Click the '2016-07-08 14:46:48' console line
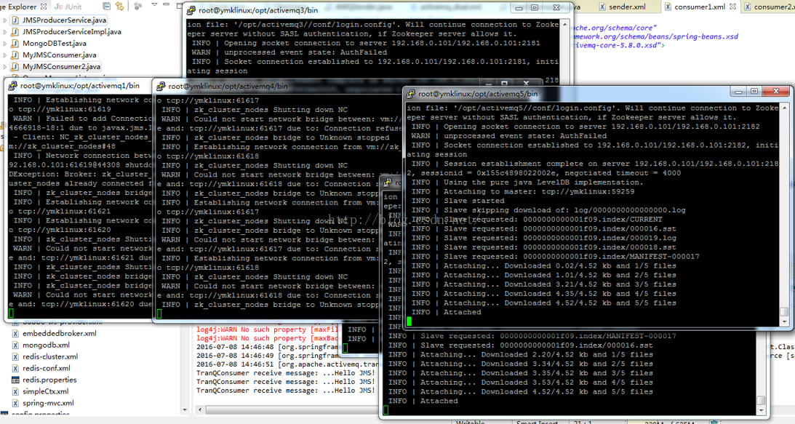This screenshot has width=795, height=424. click(x=268, y=348)
